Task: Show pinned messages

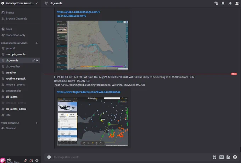Action: [x=230, y=3]
